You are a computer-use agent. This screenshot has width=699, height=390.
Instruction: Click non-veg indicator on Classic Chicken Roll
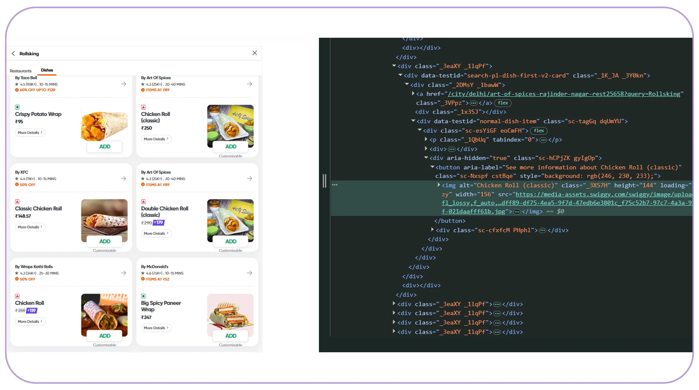17,202
